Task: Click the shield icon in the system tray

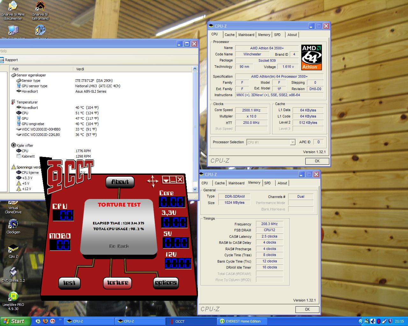Action: tap(390, 321)
